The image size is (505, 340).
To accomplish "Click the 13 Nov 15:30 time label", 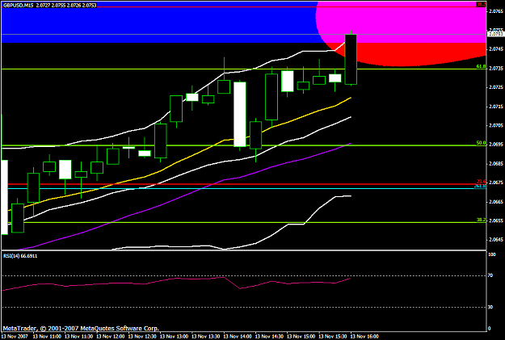I will click(x=333, y=337).
